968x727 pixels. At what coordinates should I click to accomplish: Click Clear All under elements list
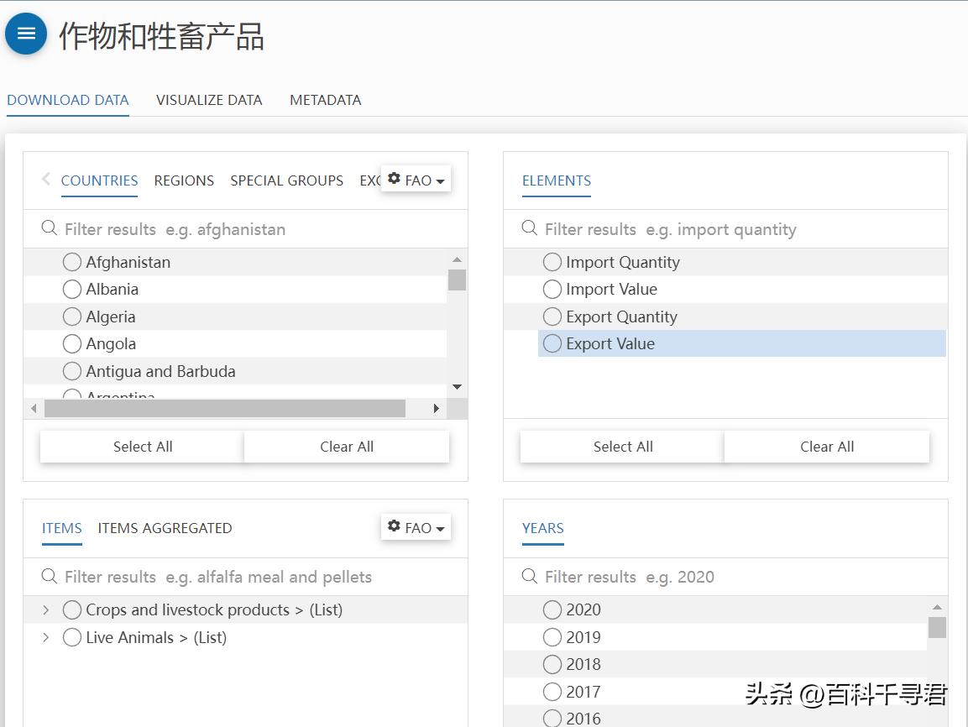pos(826,447)
